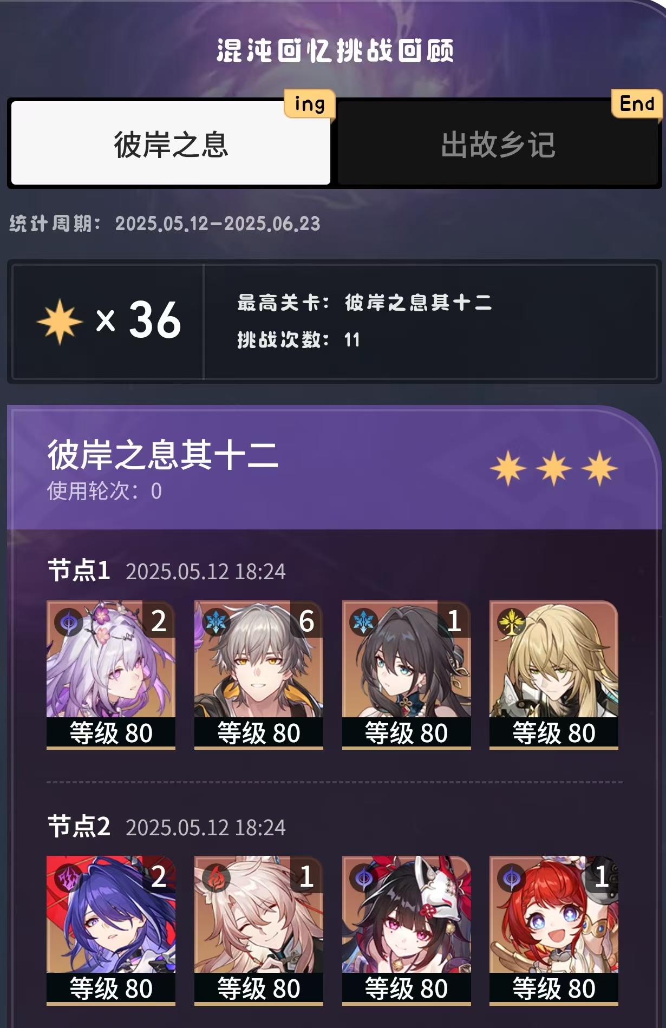
Task: Click the 最高关卡 彼岸之息其十二 text
Action: pos(364,302)
